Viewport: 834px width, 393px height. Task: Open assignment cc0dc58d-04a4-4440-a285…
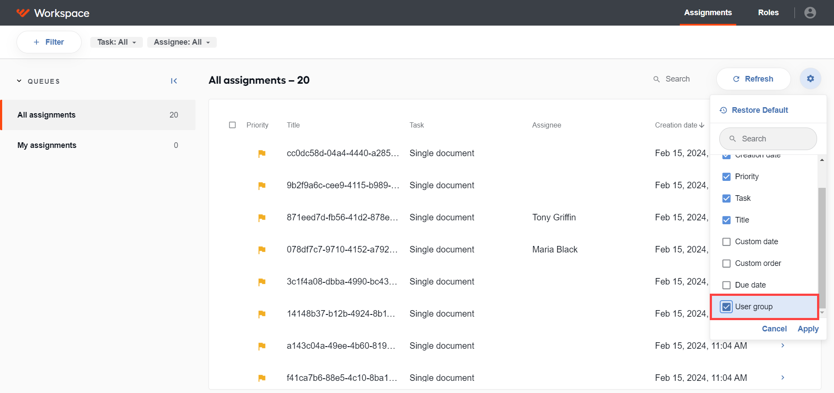[x=343, y=153]
